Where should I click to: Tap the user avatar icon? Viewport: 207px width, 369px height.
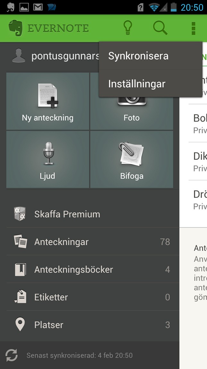click(x=19, y=56)
